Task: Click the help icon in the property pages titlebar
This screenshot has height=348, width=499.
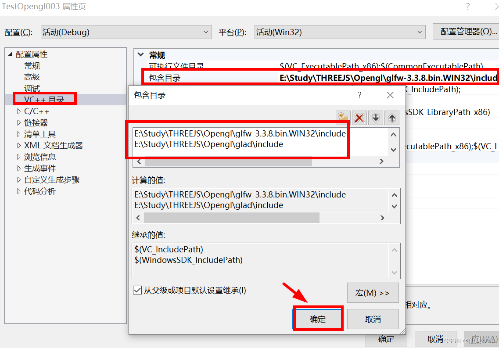Action: pyautogui.click(x=467, y=7)
